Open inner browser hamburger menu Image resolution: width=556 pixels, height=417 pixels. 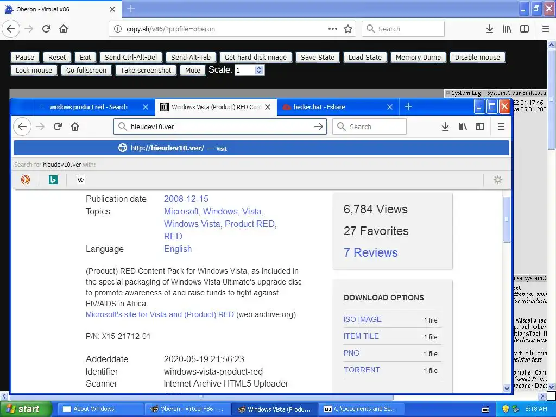coord(501,127)
